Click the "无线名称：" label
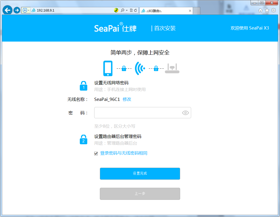 point(78,100)
